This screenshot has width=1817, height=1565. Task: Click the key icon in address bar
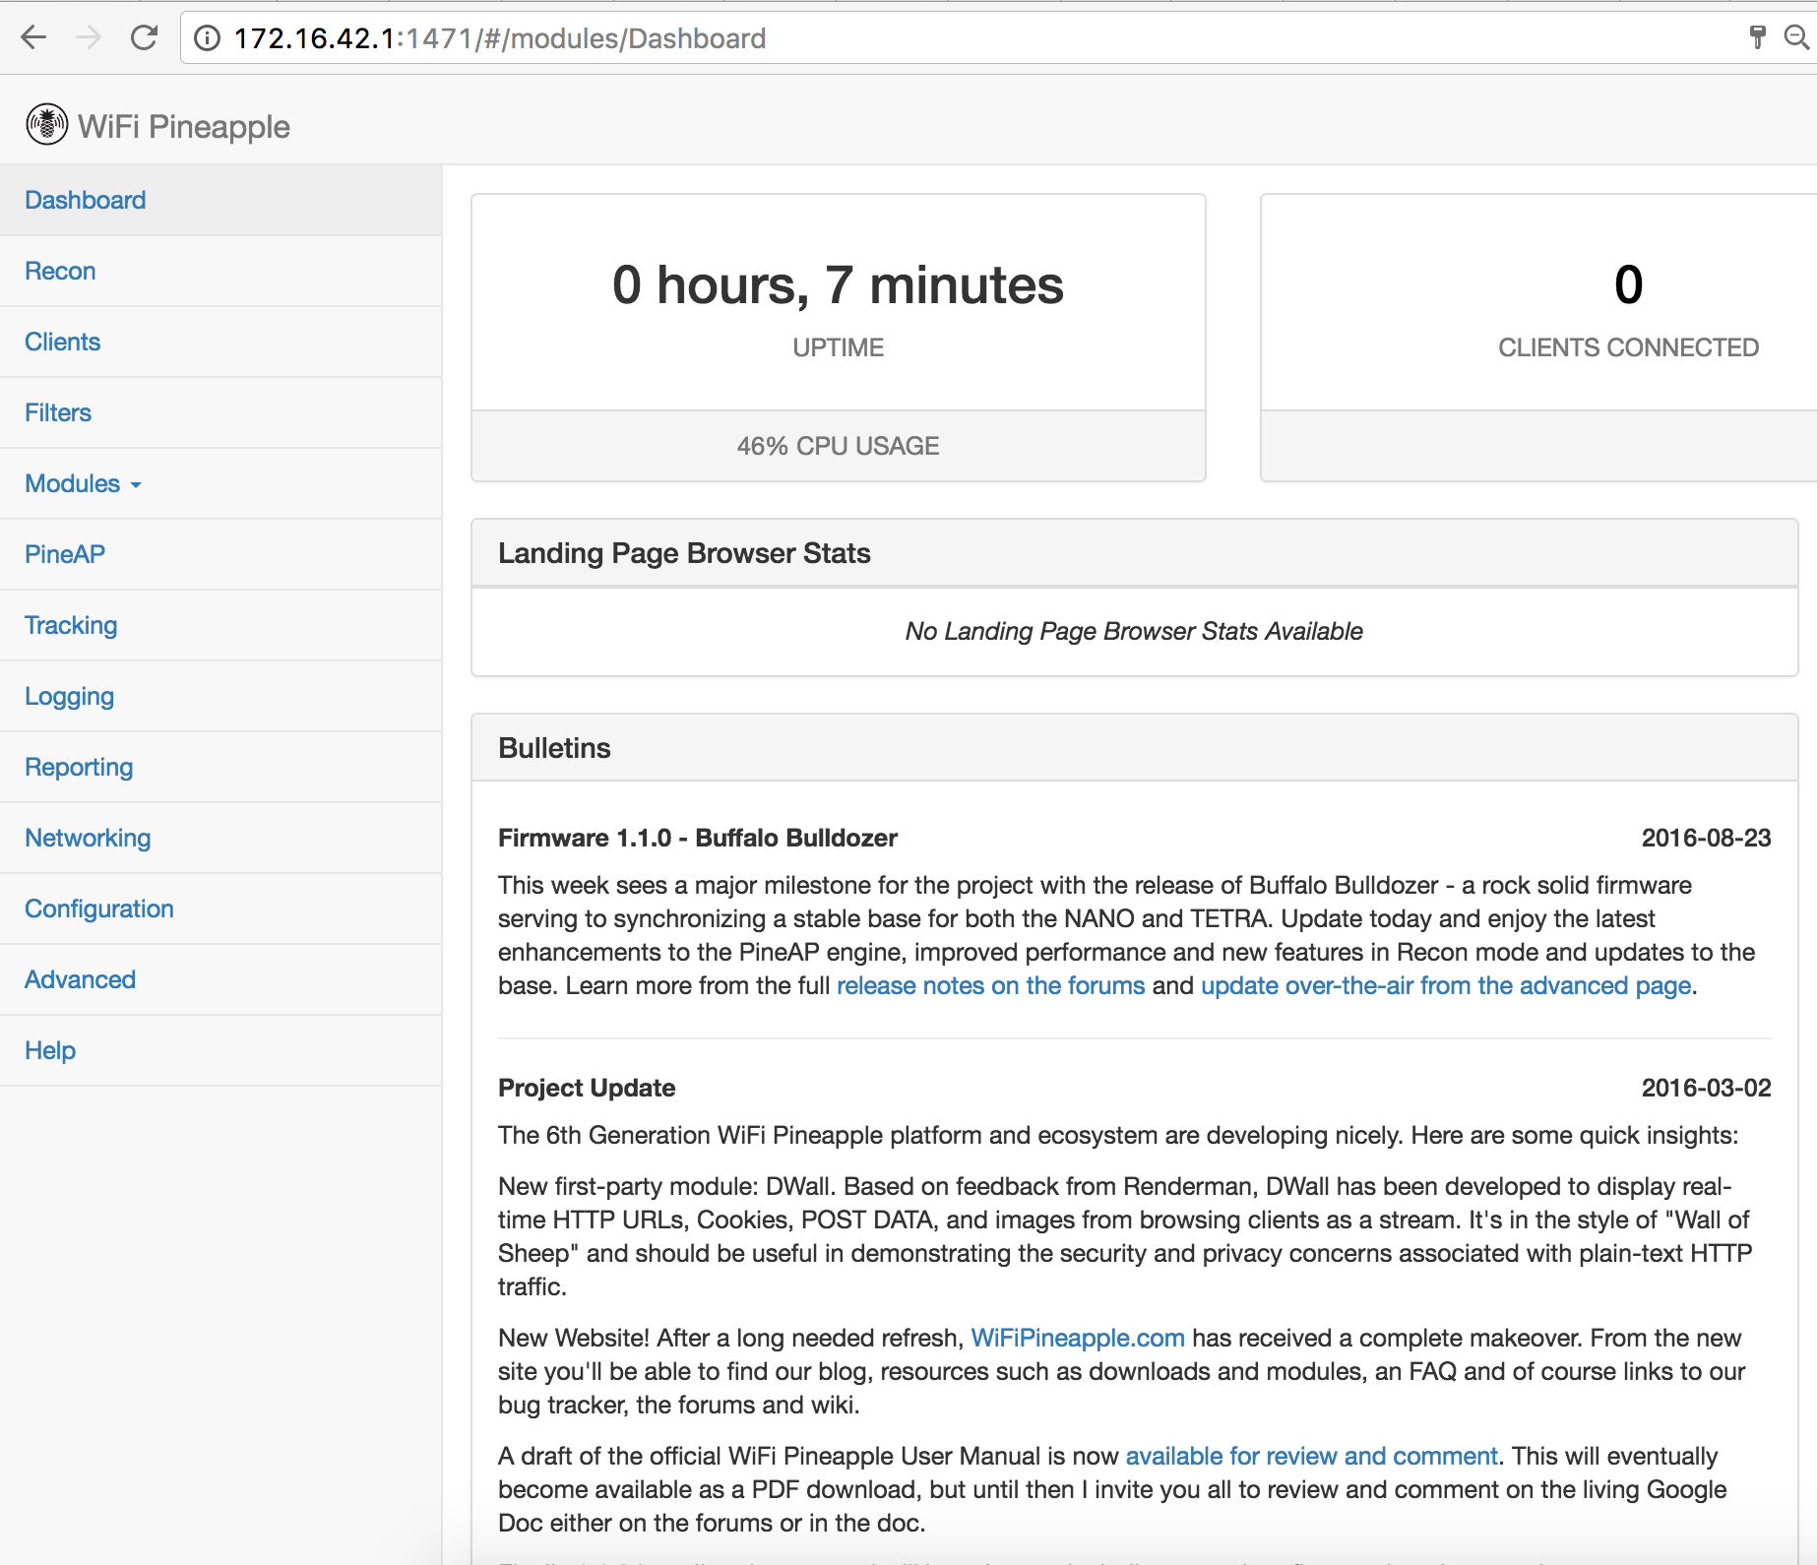1757,38
